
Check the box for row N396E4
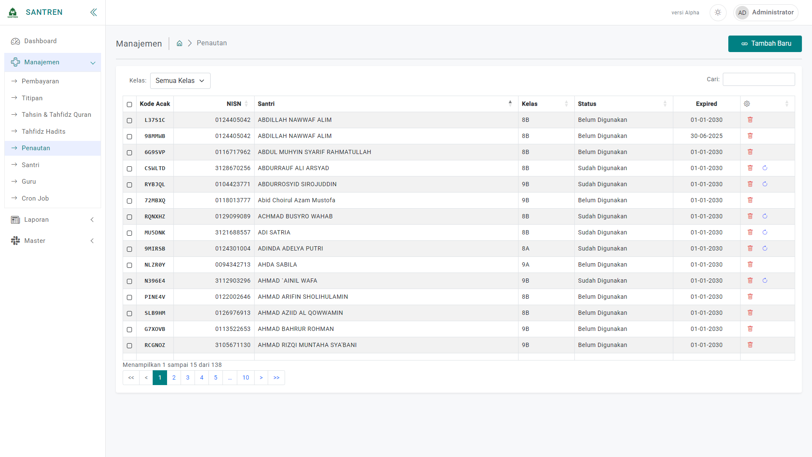tap(129, 281)
